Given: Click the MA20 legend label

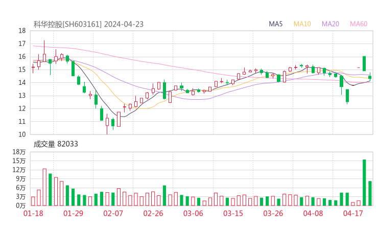Looking at the screenshot, I should click(x=330, y=24).
